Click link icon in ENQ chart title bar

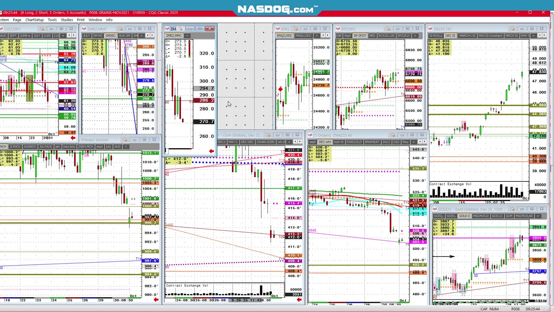point(296,29)
